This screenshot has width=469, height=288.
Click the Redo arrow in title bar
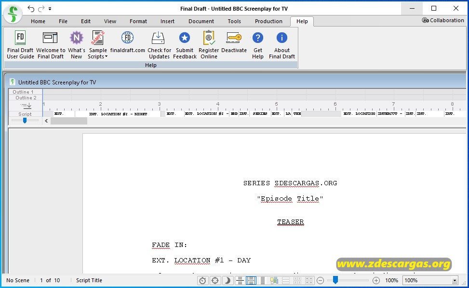(x=41, y=8)
